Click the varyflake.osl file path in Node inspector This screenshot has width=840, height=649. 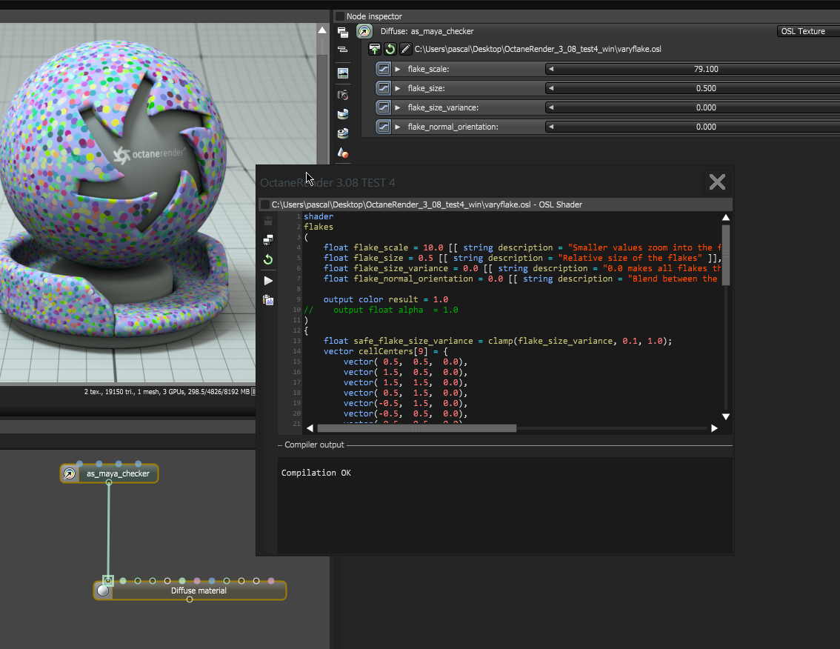[538, 50]
